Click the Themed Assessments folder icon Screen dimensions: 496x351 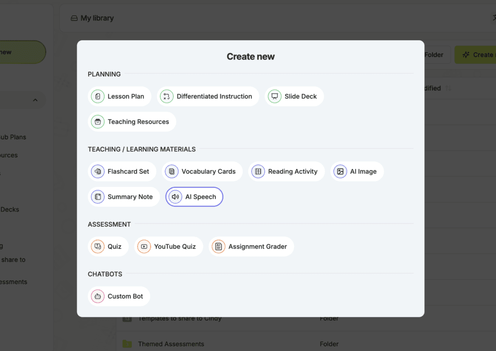(127, 344)
